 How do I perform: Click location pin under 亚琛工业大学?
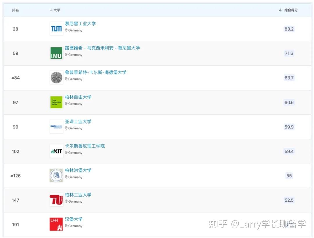point(66,128)
